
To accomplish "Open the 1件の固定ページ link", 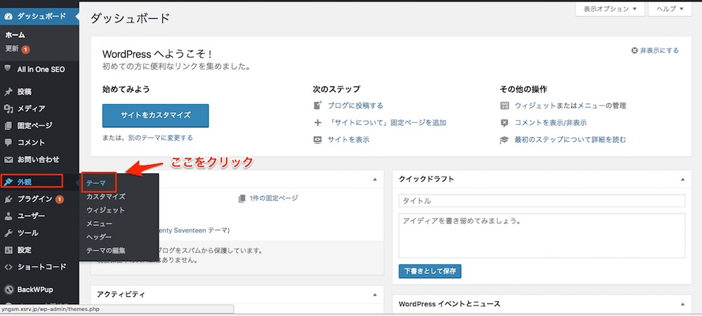I will coord(274,198).
